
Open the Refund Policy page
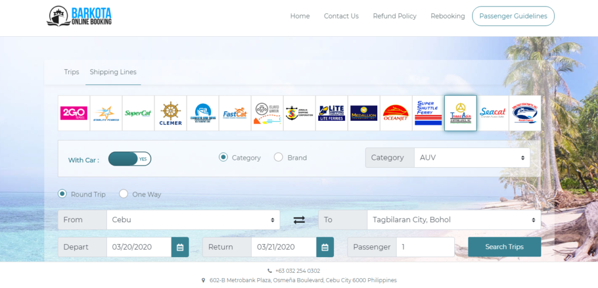pos(395,16)
